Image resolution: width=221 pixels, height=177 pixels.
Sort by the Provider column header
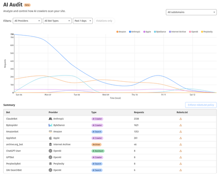[53, 112]
